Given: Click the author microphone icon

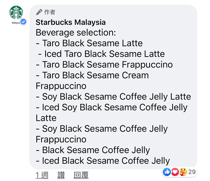Looking at the screenshot, I should click(x=39, y=12).
